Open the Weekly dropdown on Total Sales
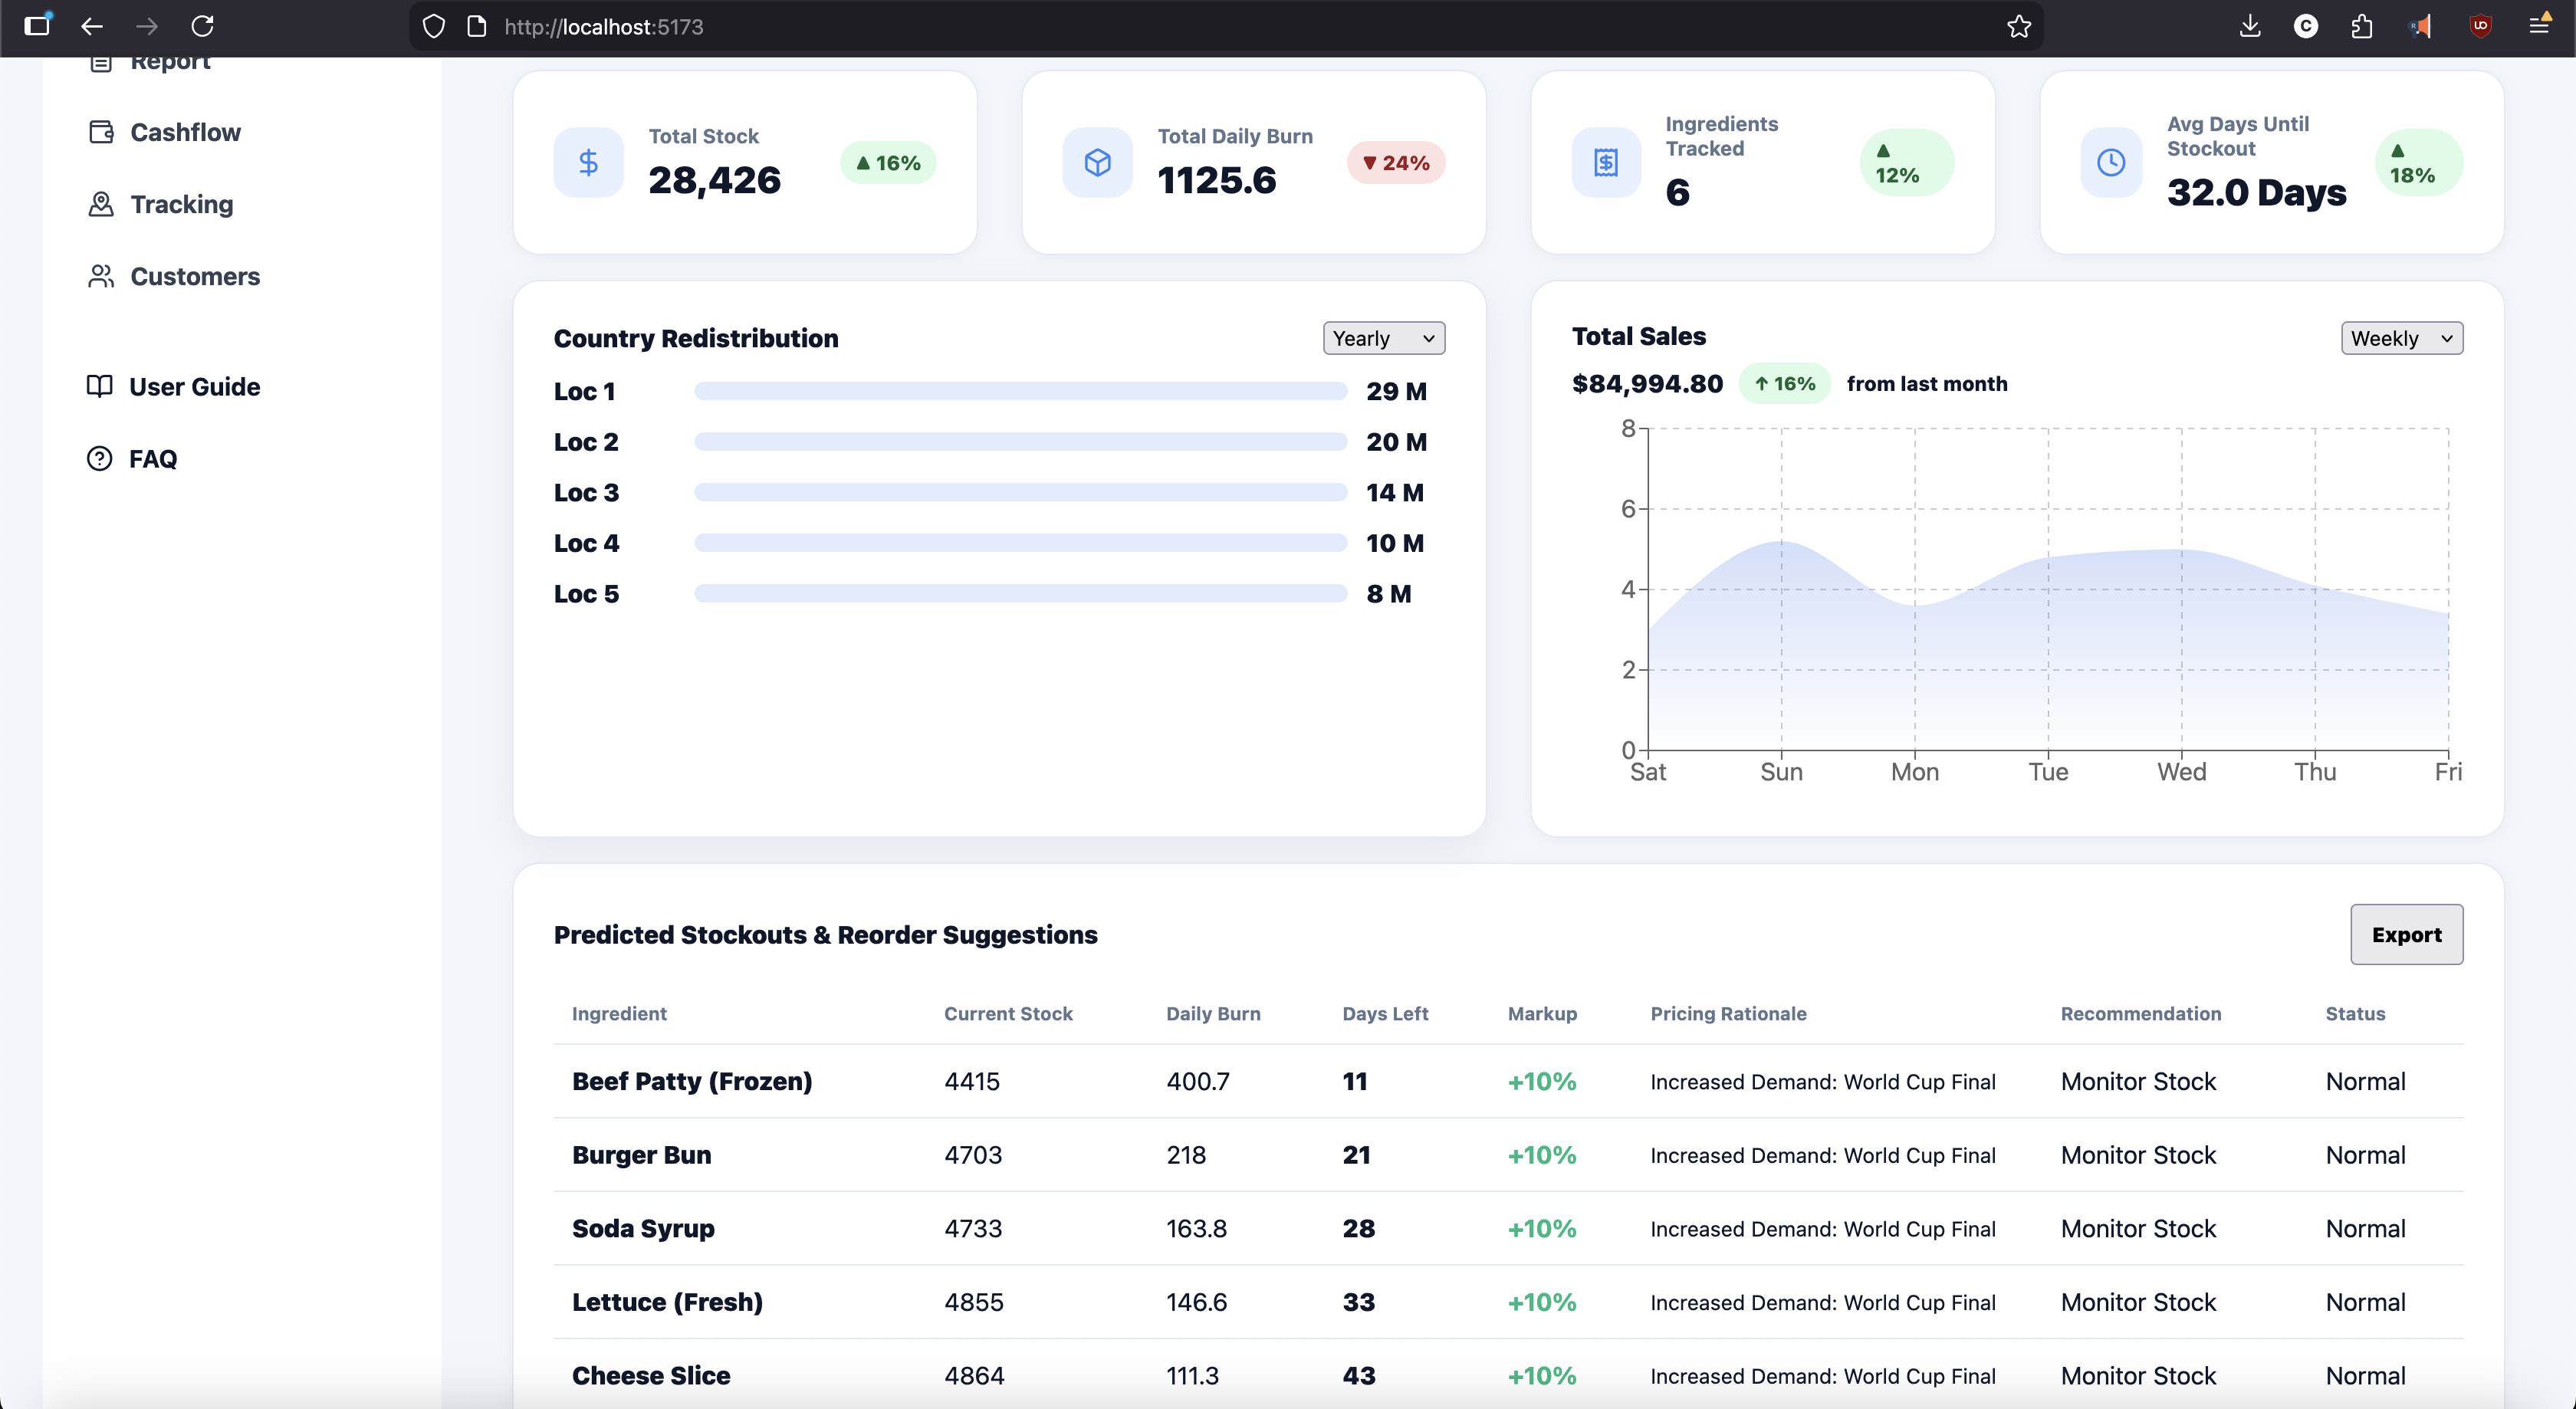The width and height of the screenshot is (2576, 1409). [2401, 338]
